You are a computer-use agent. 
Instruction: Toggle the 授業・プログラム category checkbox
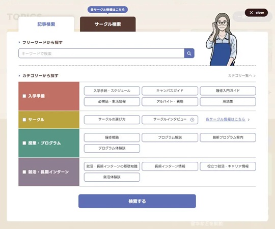pos(24,143)
